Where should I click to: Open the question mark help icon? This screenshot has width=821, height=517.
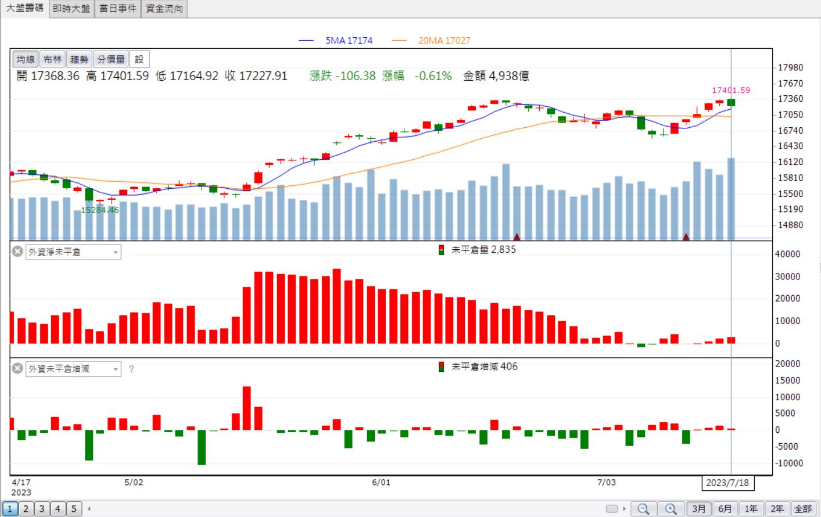coord(131,369)
